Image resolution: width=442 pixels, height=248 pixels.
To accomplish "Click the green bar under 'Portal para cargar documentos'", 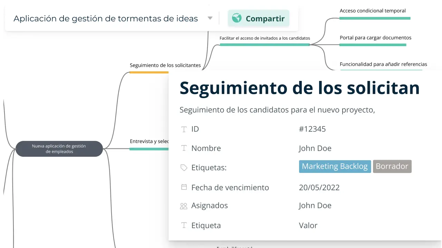I will (x=373, y=45).
